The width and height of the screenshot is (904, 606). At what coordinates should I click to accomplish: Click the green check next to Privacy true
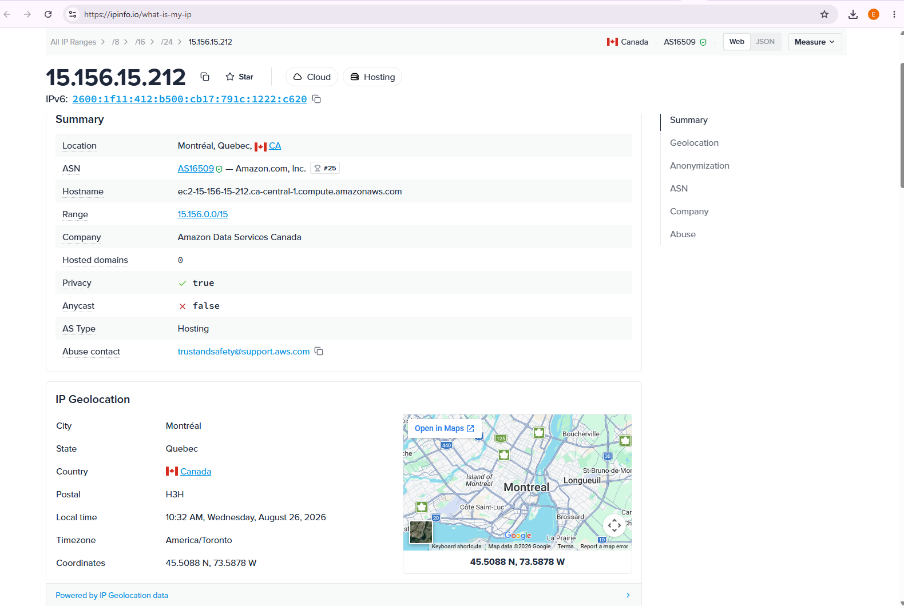click(183, 283)
